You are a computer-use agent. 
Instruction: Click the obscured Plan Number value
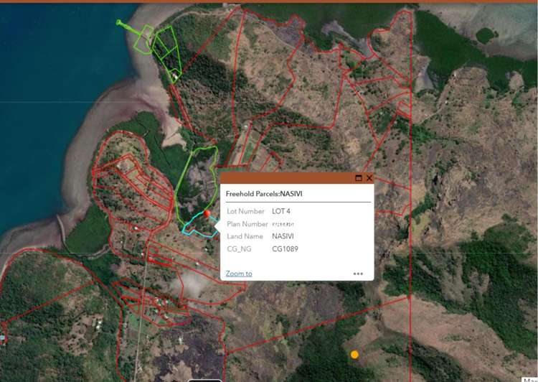pyautogui.click(x=284, y=224)
